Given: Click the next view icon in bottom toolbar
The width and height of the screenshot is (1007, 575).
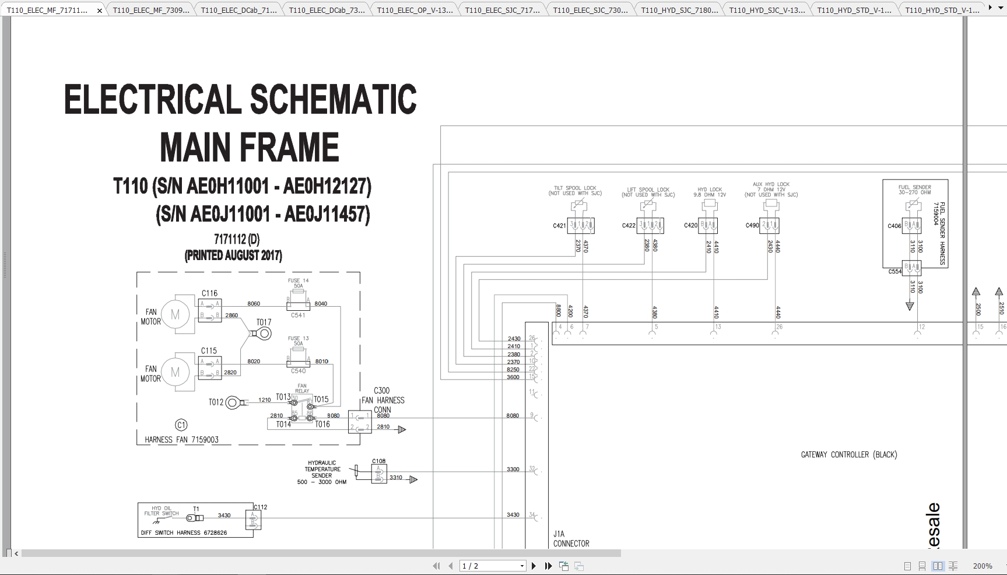Looking at the screenshot, I should tap(578, 566).
